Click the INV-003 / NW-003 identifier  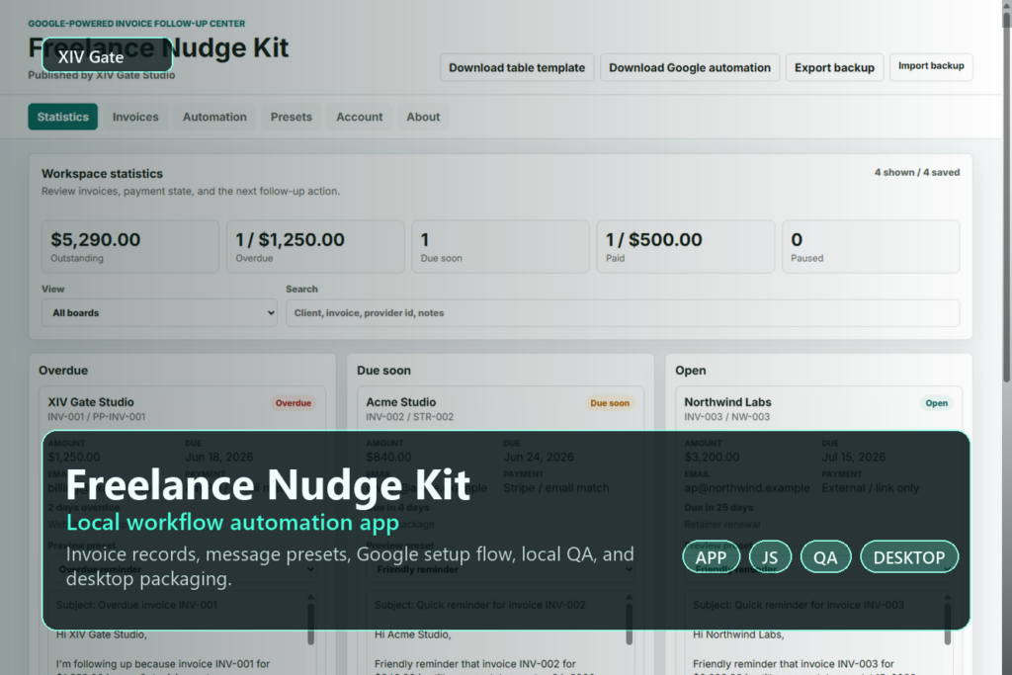pyautogui.click(x=726, y=417)
